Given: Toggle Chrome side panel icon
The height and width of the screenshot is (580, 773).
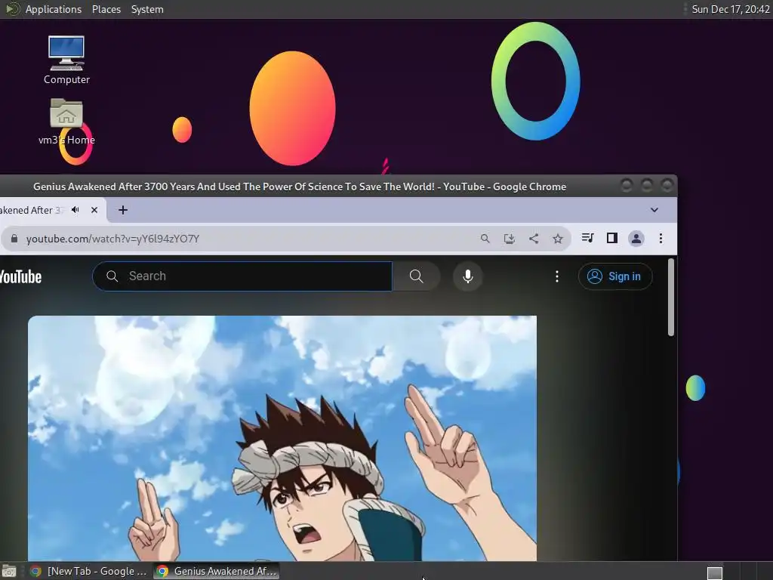Looking at the screenshot, I should (611, 238).
